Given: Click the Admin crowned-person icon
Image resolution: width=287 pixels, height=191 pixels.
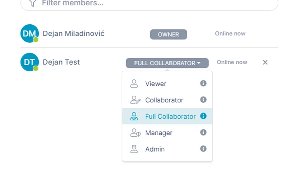Looking at the screenshot, I should click(x=134, y=149).
